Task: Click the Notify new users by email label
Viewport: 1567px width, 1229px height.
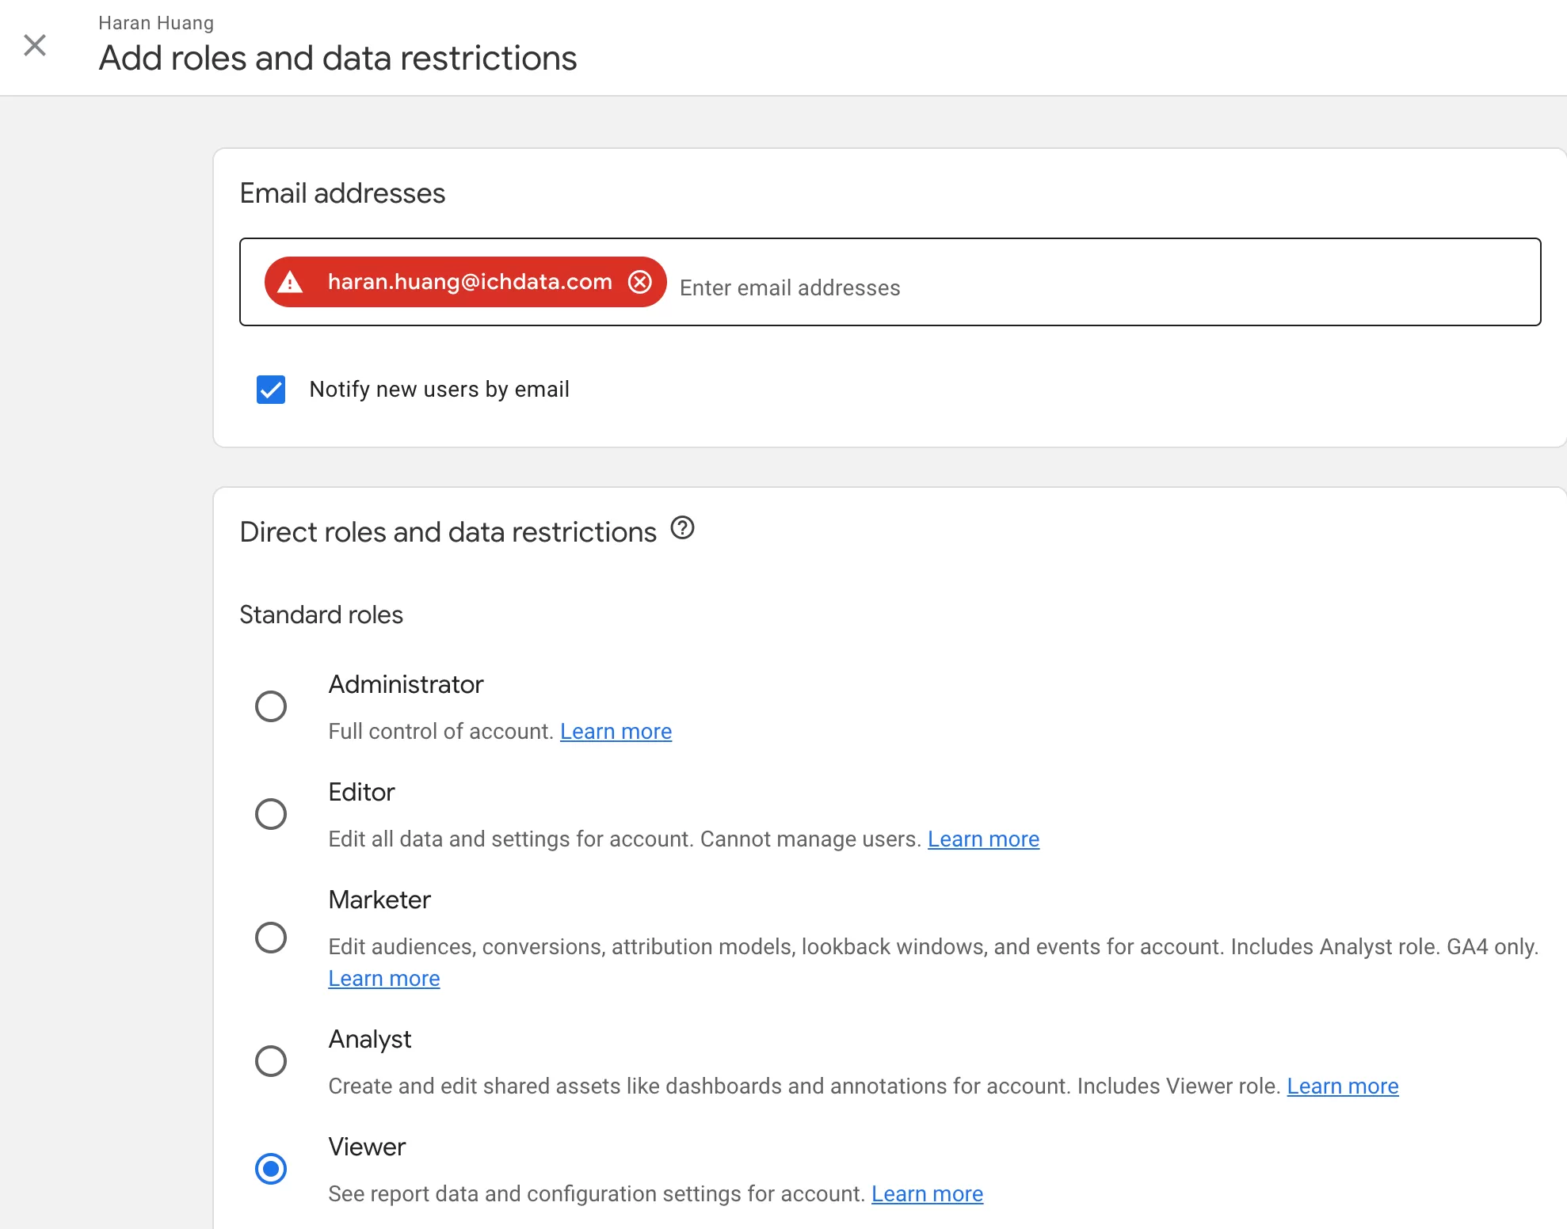Action: 439,390
